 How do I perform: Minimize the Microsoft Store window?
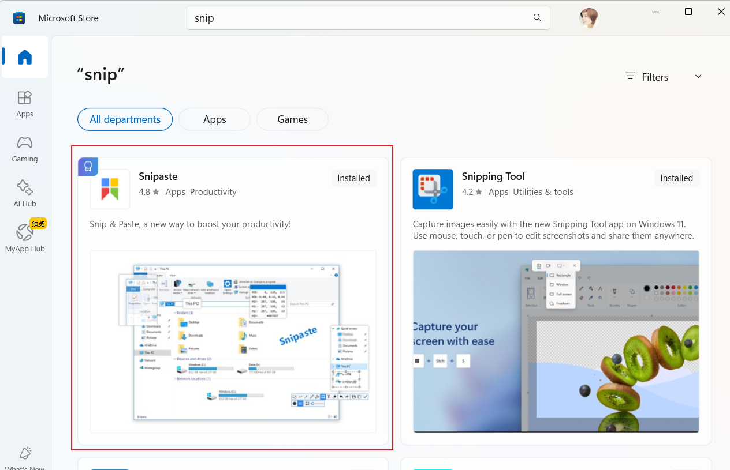(x=655, y=12)
